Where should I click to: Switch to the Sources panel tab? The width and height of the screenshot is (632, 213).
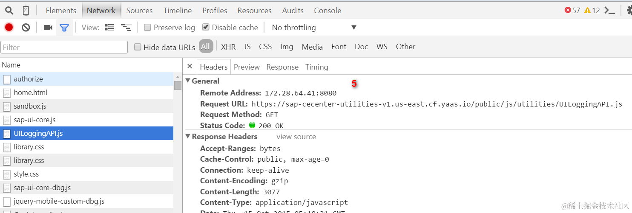[139, 11]
